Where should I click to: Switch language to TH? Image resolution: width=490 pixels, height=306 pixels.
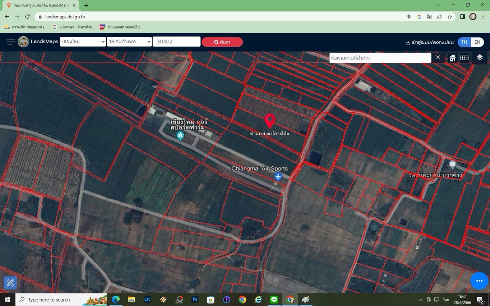point(464,42)
